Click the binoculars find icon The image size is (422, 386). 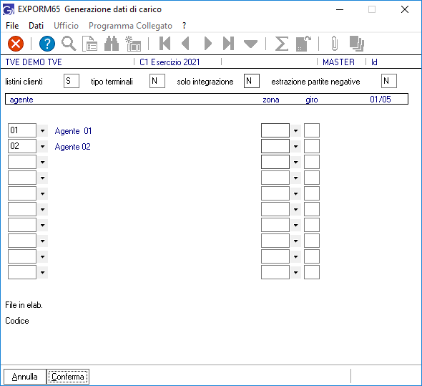pyautogui.click(x=112, y=44)
